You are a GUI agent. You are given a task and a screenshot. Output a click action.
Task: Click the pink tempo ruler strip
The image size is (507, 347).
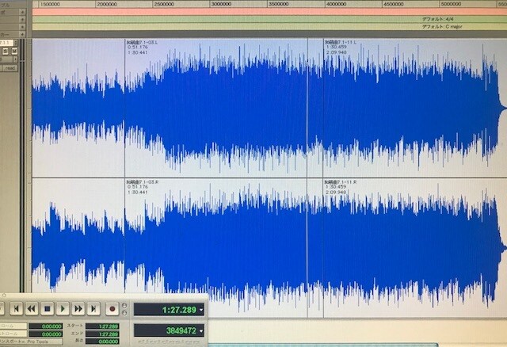coord(269,12)
